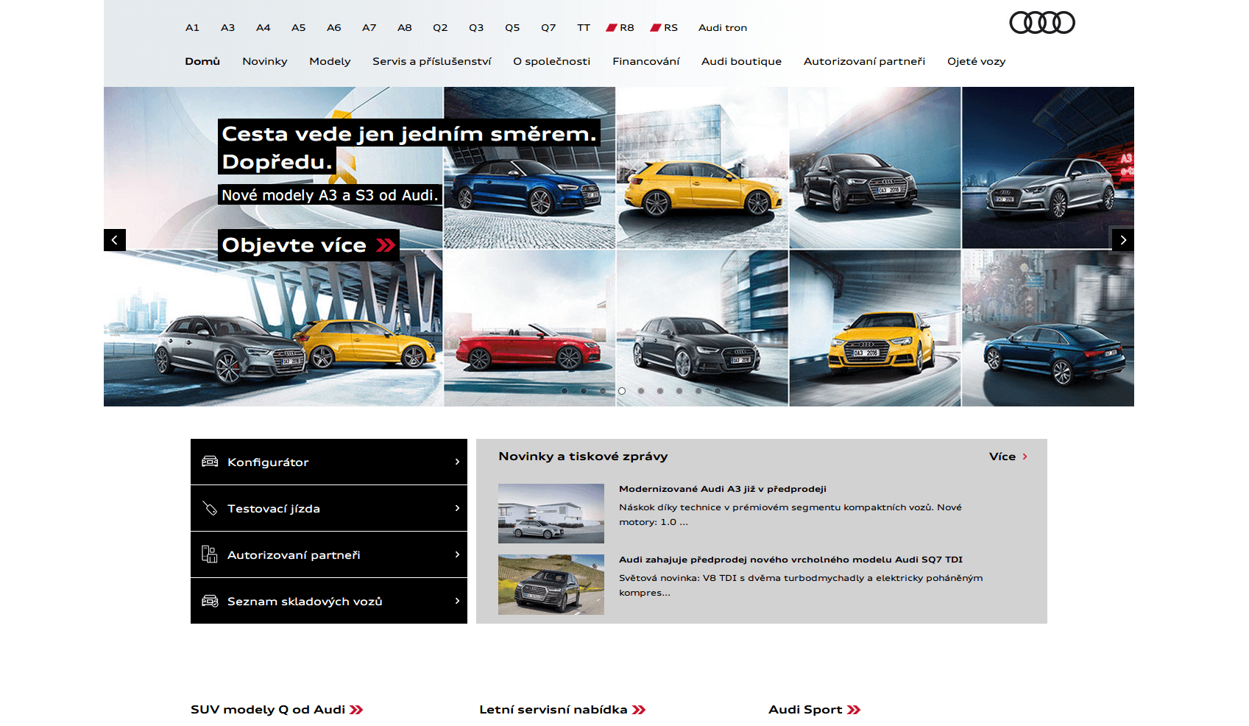Select the first carousel pagination dot
This screenshot has height=726, width=1249.
click(x=565, y=391)
